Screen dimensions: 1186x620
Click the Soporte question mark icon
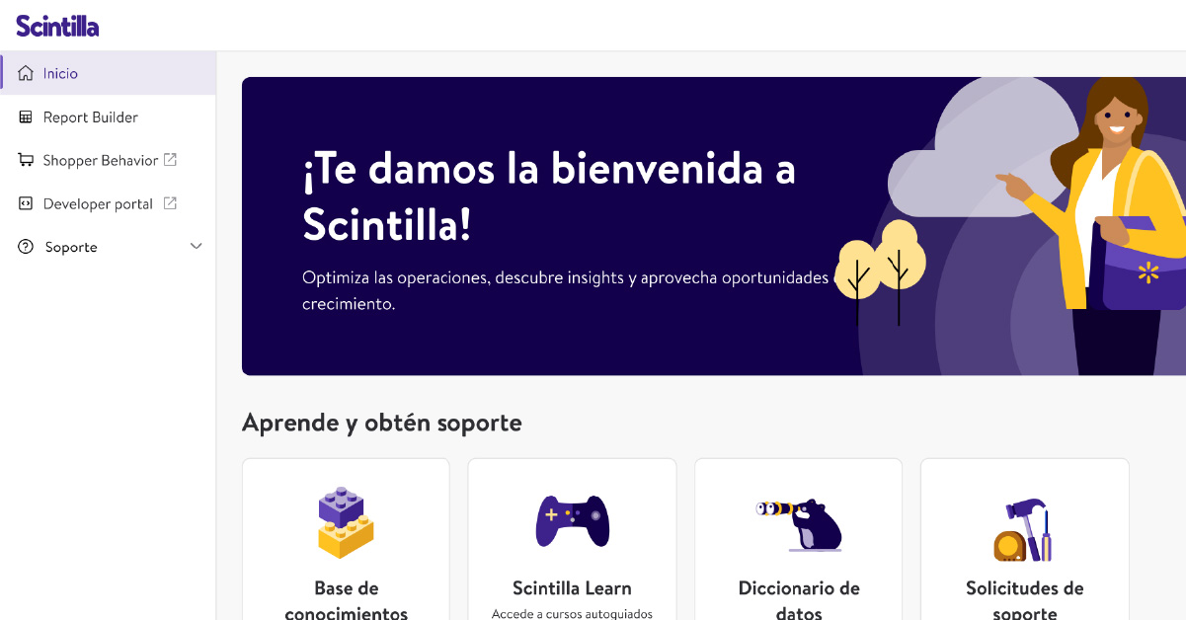[x=26, y=247]
